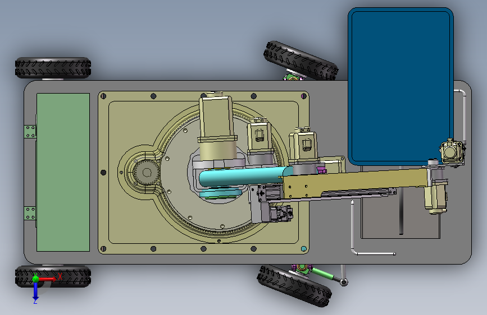Select the rear wheel behind the triad

pos(53,276)
